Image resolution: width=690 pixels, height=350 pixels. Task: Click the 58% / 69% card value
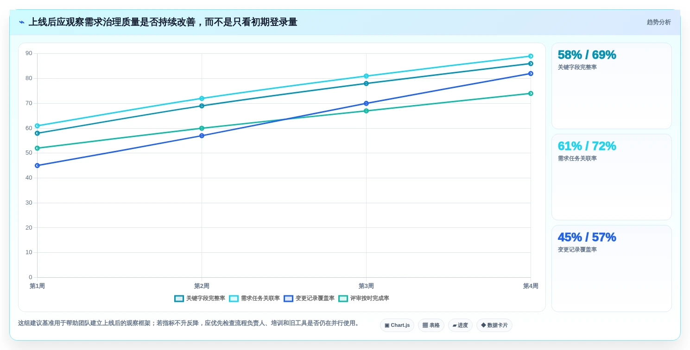587,55
